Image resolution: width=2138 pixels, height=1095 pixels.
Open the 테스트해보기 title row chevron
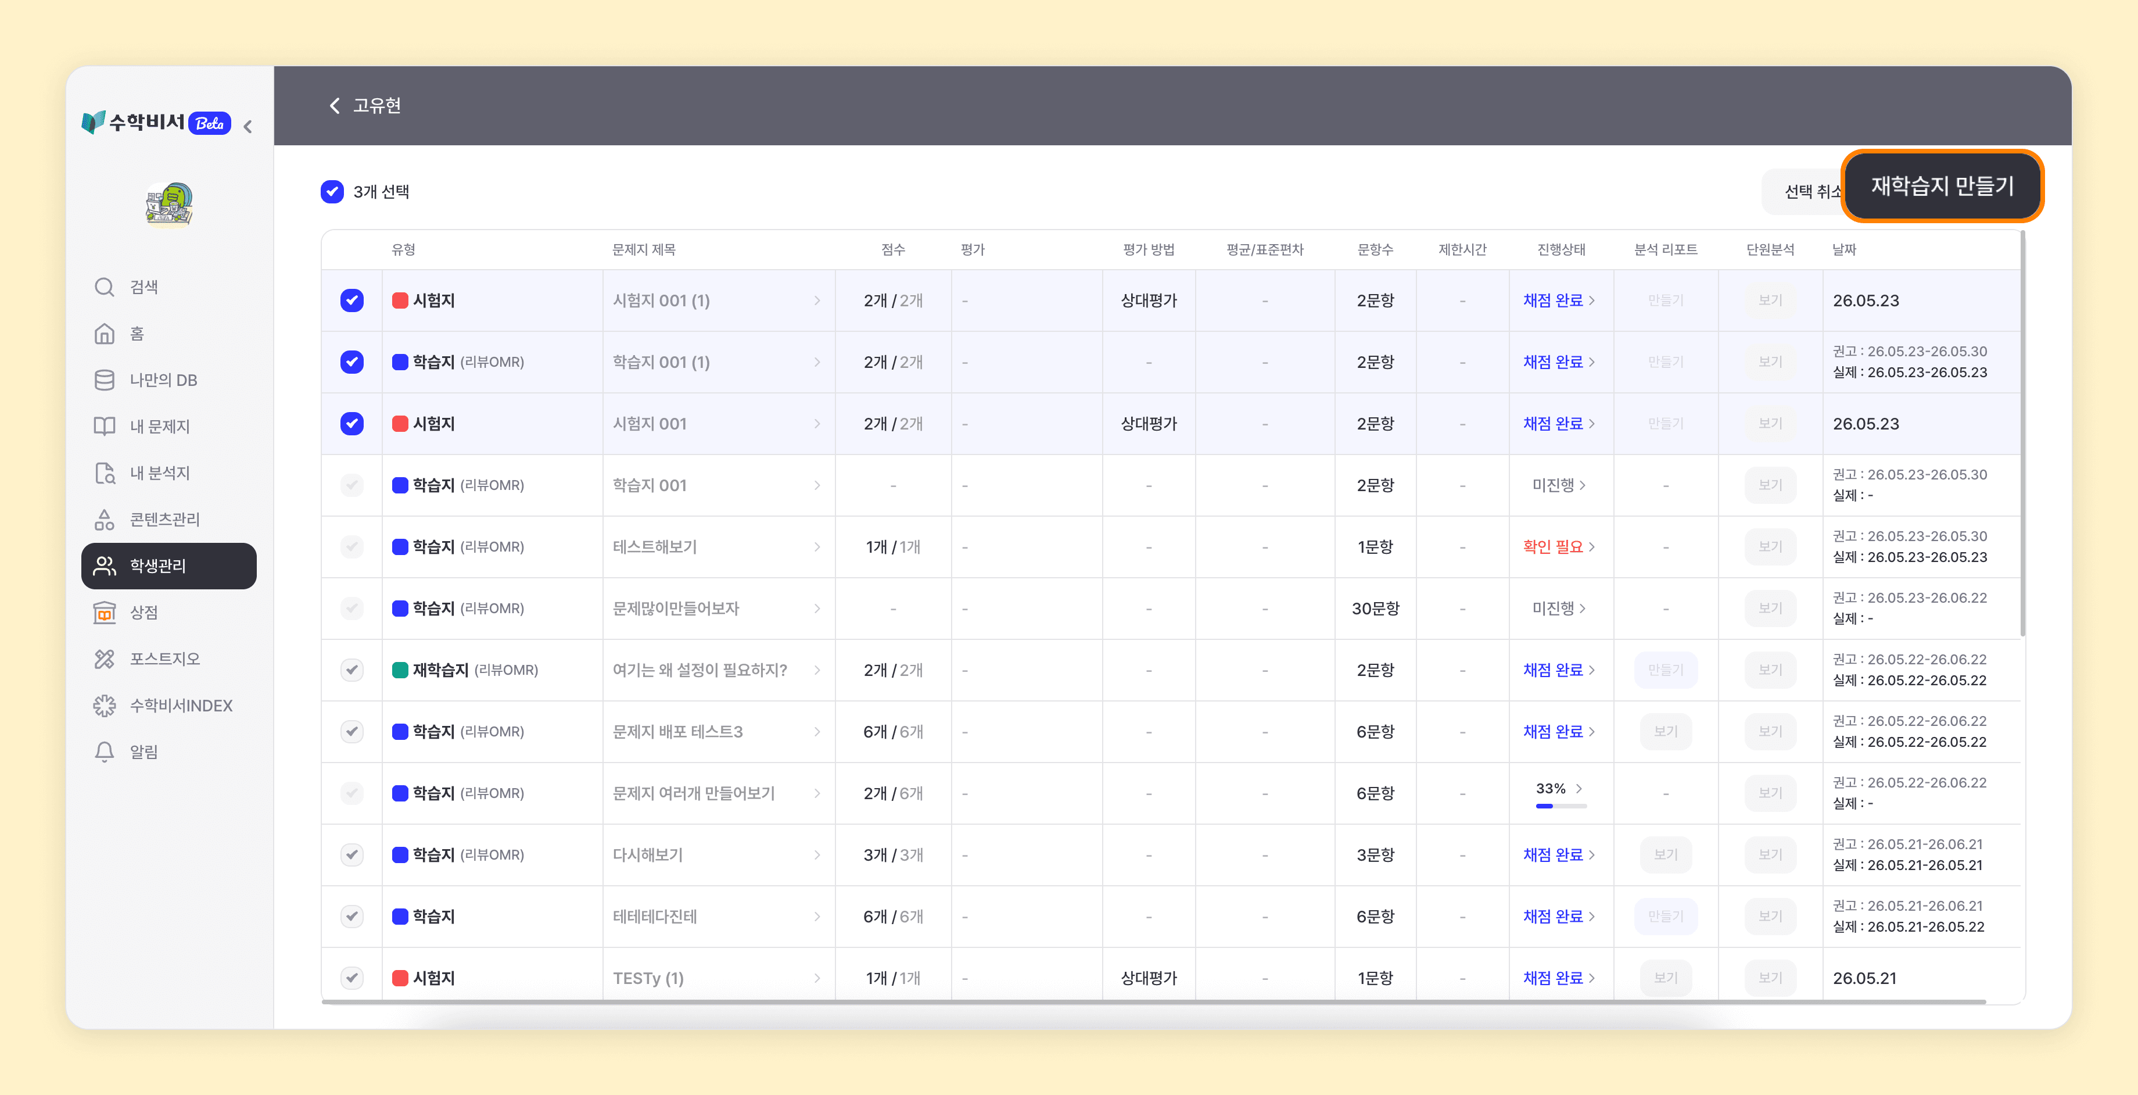[x=817, y=547]
